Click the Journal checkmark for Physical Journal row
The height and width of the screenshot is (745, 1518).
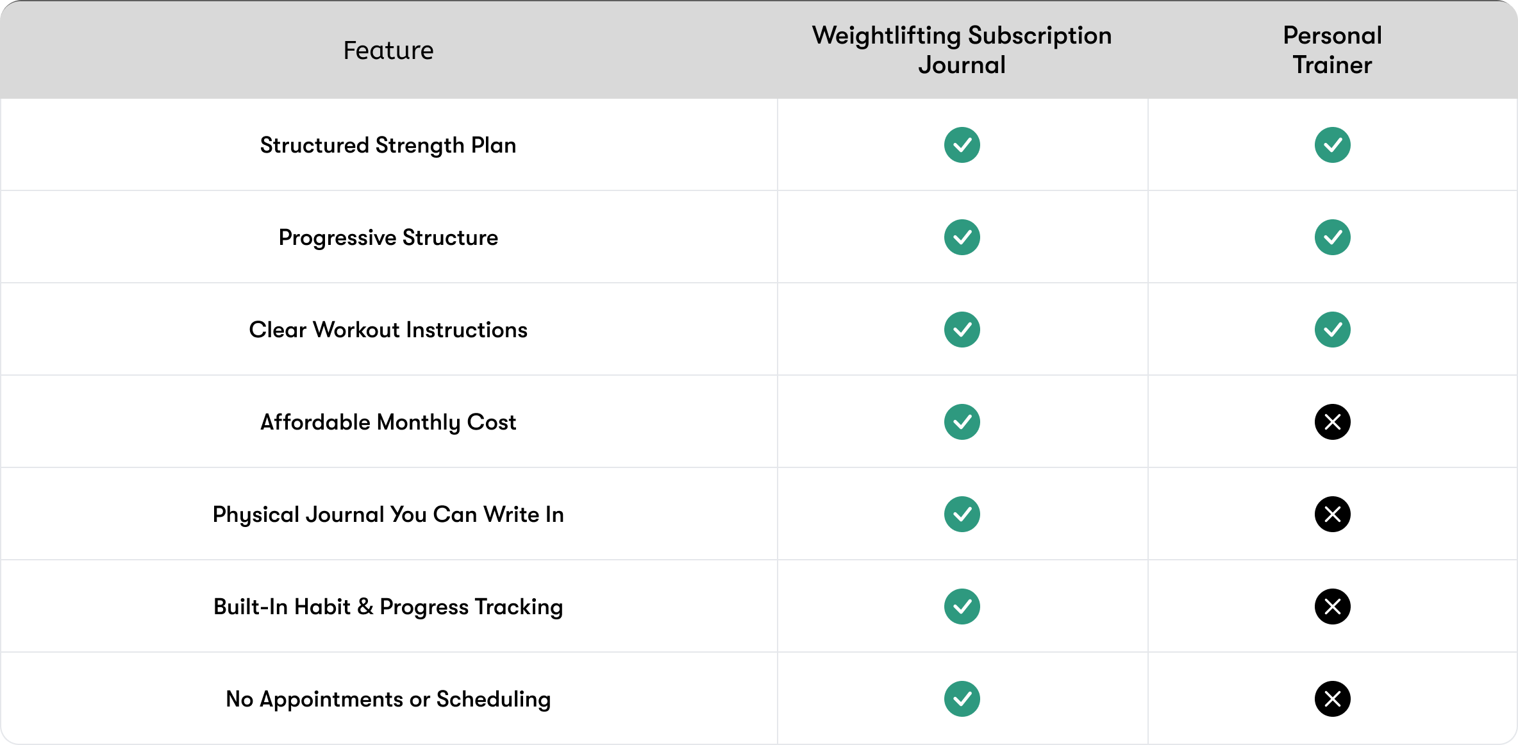click(962, 514)
